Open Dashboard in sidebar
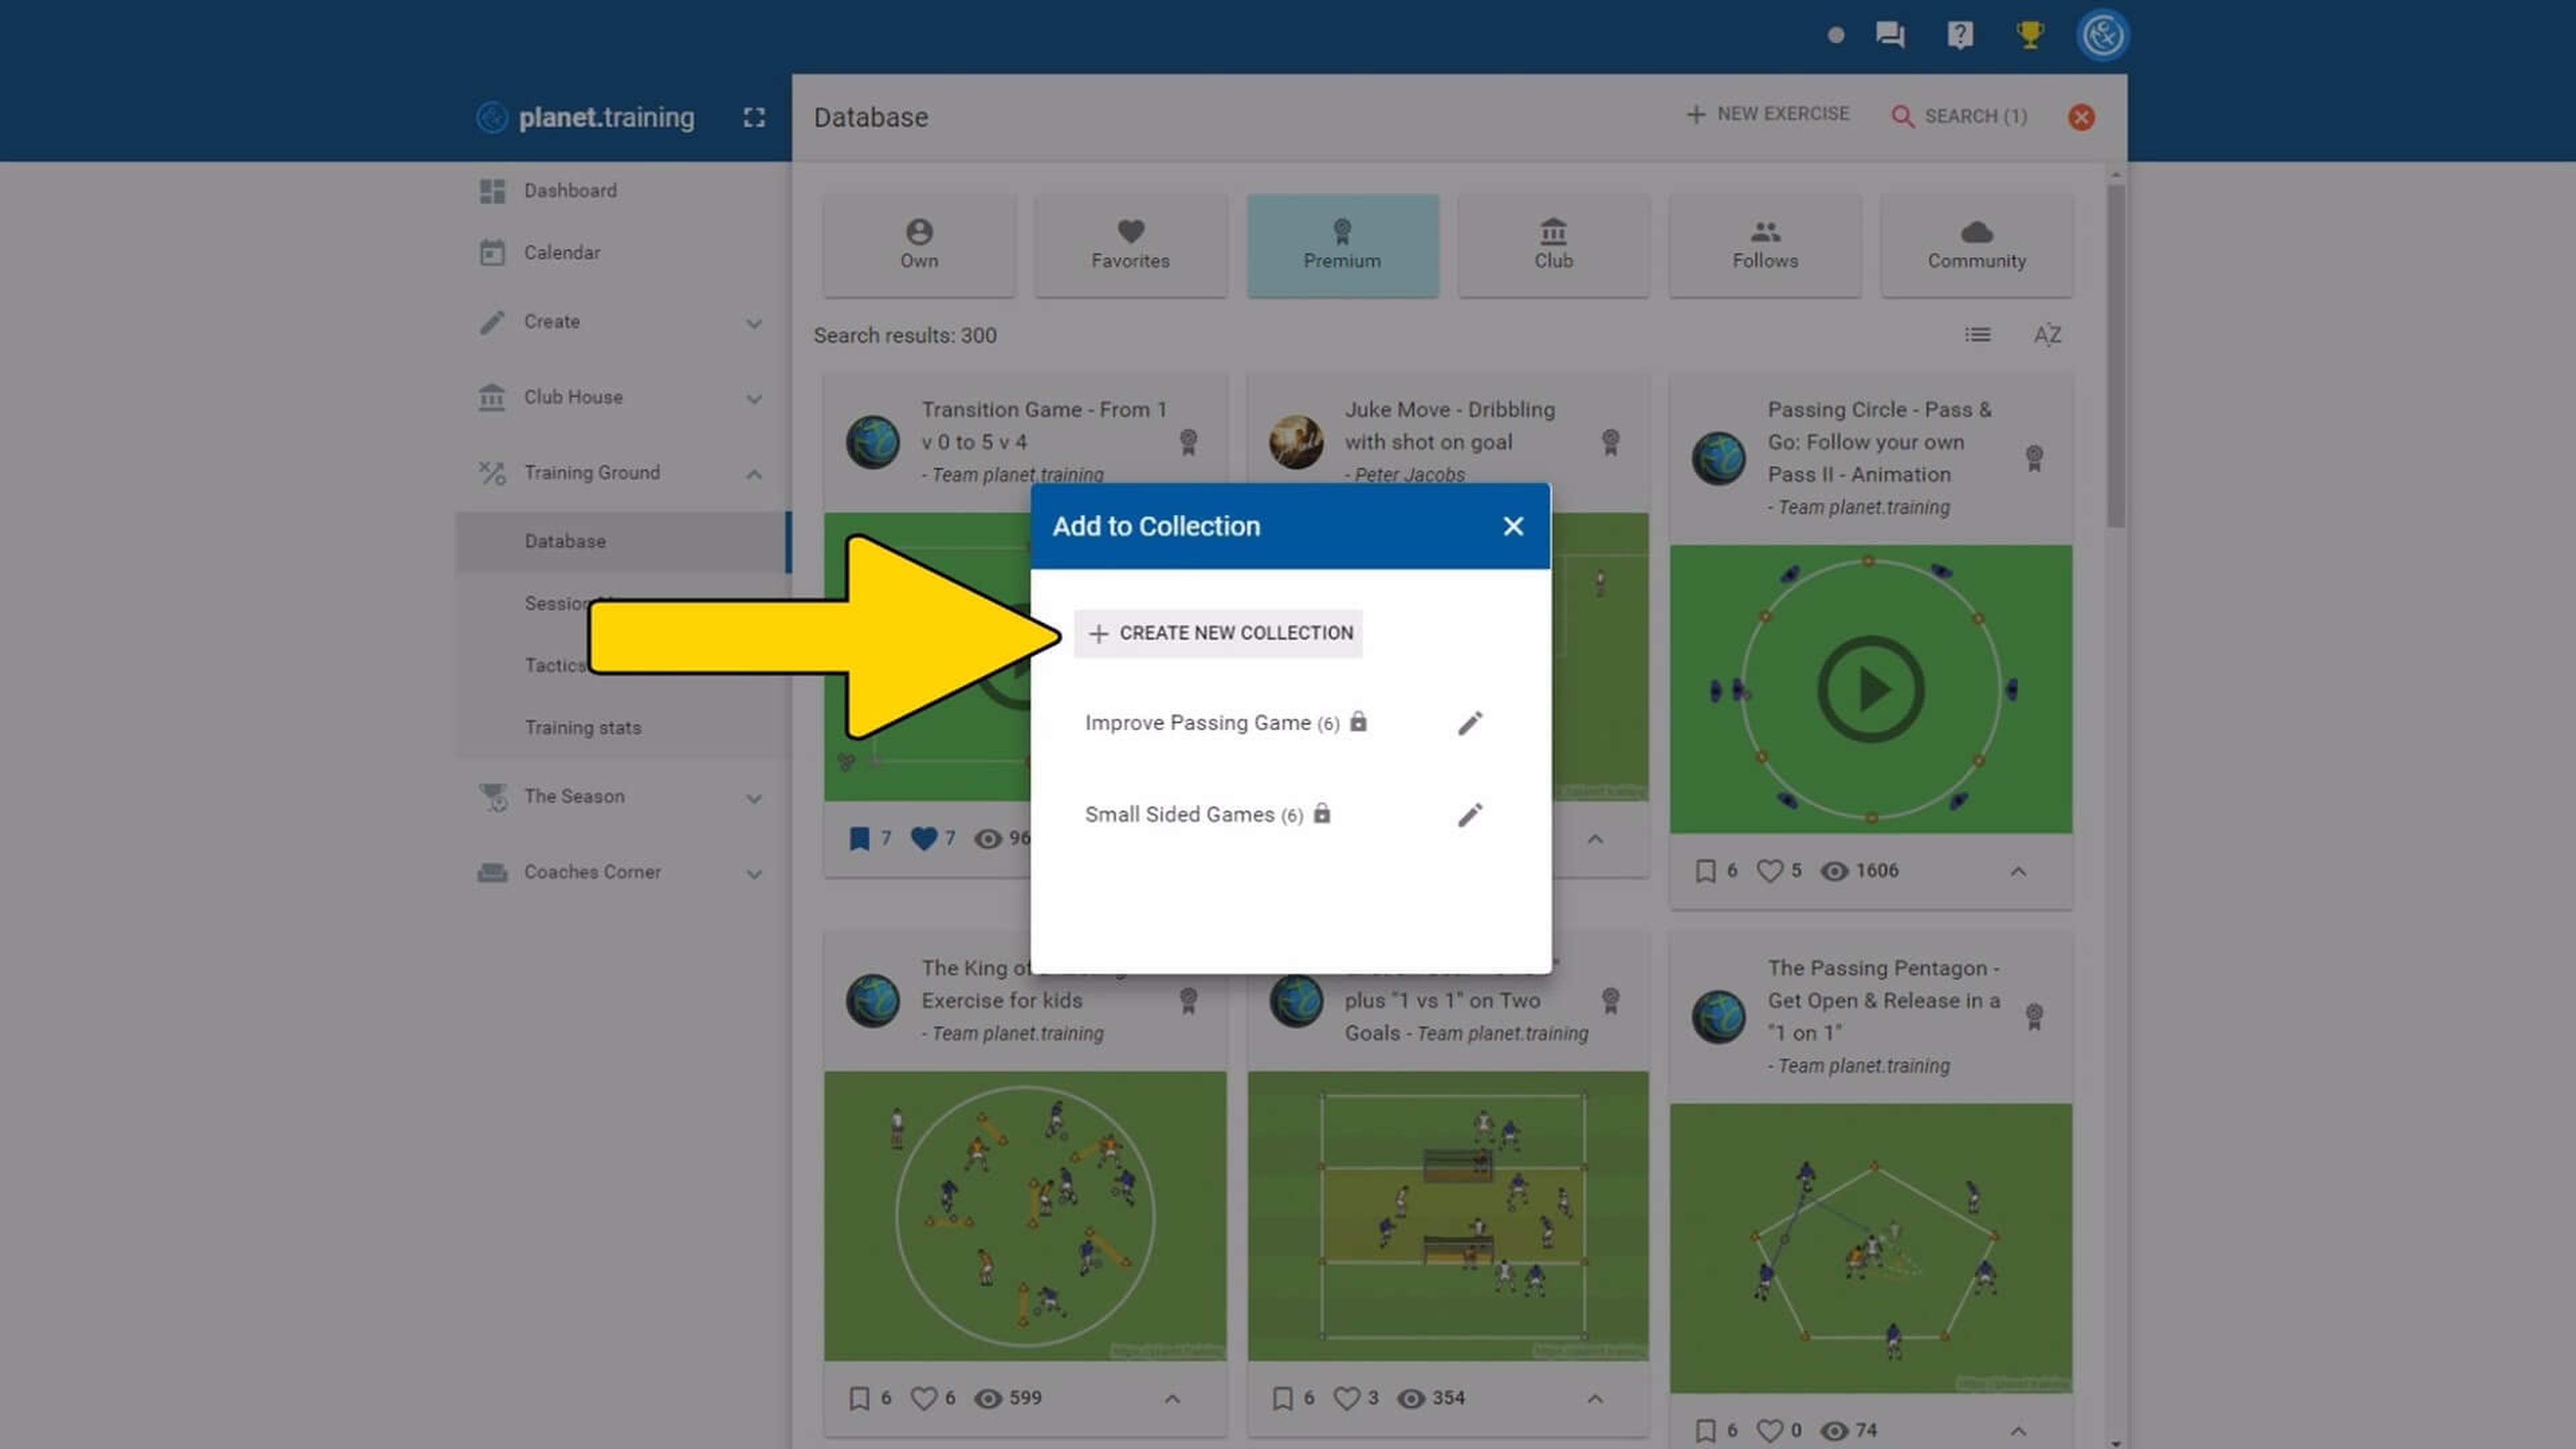This screenshot has height=1449, width=2576. coord(623,190)
